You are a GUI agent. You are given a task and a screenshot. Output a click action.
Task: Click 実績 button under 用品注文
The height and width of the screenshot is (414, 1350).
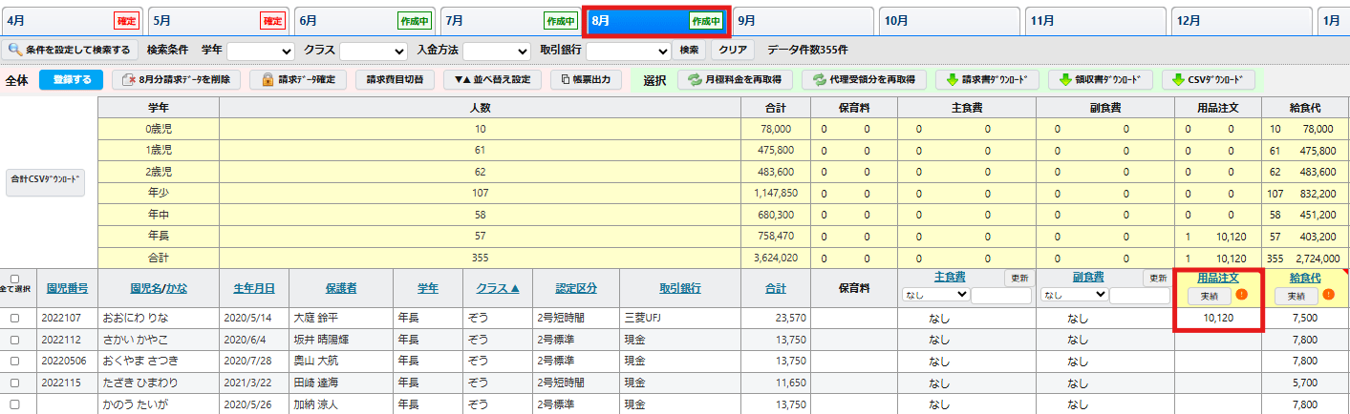(x=1209, y=296)
